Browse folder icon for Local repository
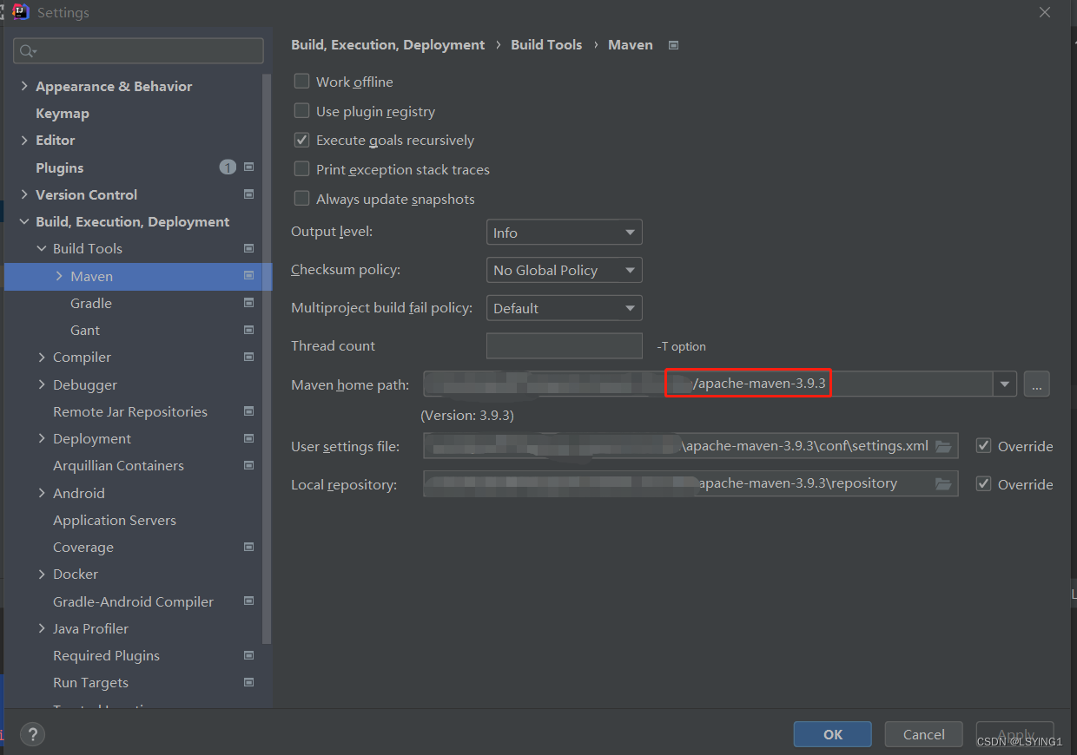 coord(943,484)
